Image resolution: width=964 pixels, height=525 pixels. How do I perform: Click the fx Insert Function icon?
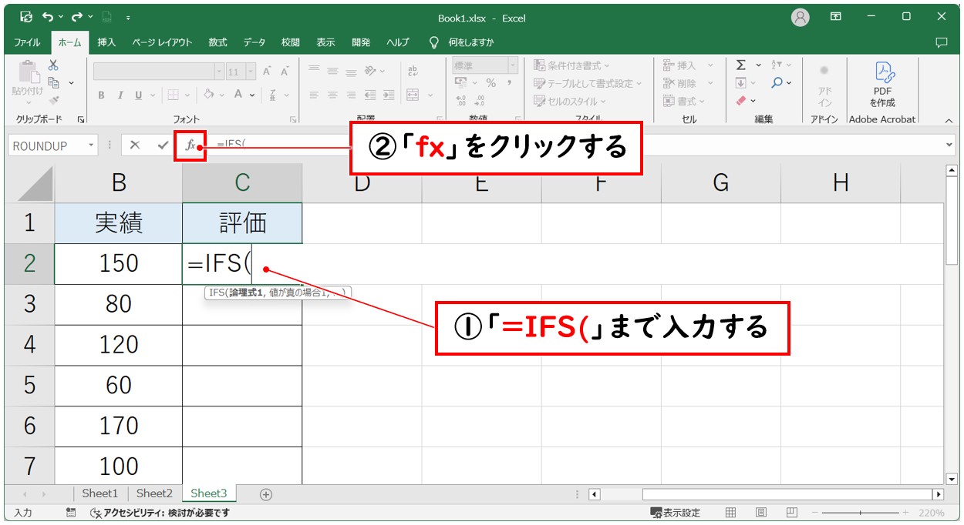(x=190, y=145)
